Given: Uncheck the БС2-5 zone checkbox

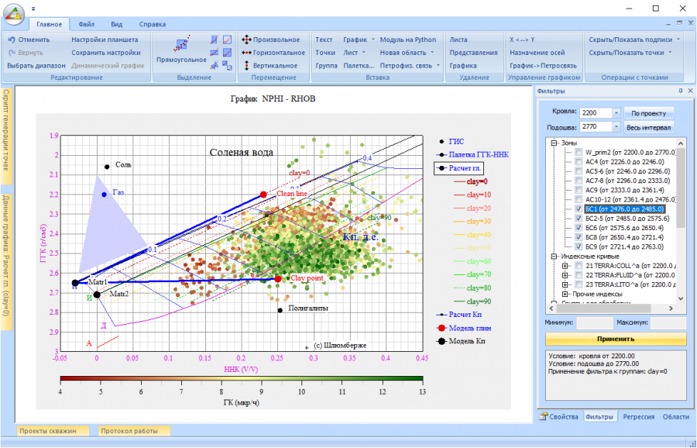Looking at the screenshot, I should (579, 218).
